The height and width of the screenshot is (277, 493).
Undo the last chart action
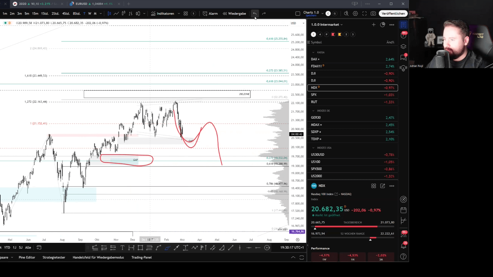coord(255,14)
